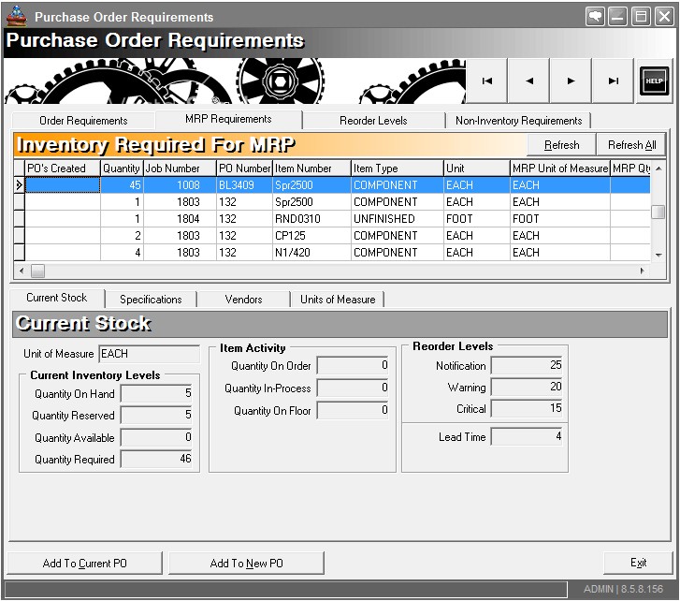Select row marker for Job 1008
This screenshot has width=680, height=601.
(19, 185)
